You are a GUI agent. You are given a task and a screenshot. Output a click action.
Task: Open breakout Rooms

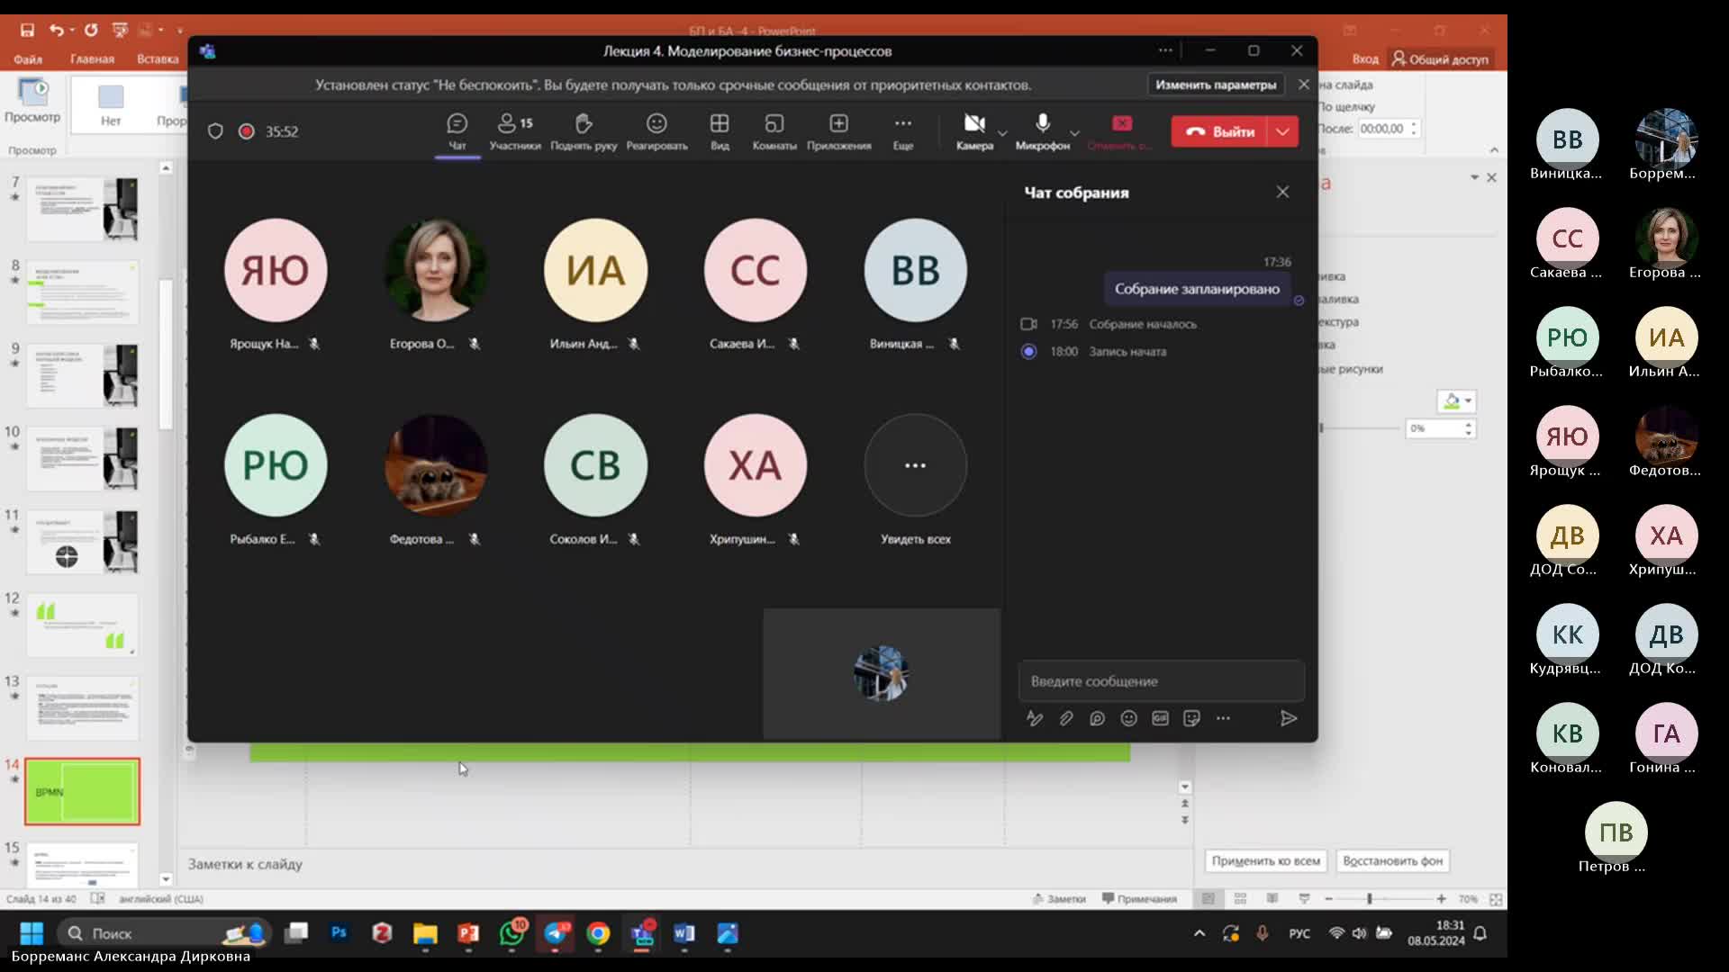coord(774,131)
